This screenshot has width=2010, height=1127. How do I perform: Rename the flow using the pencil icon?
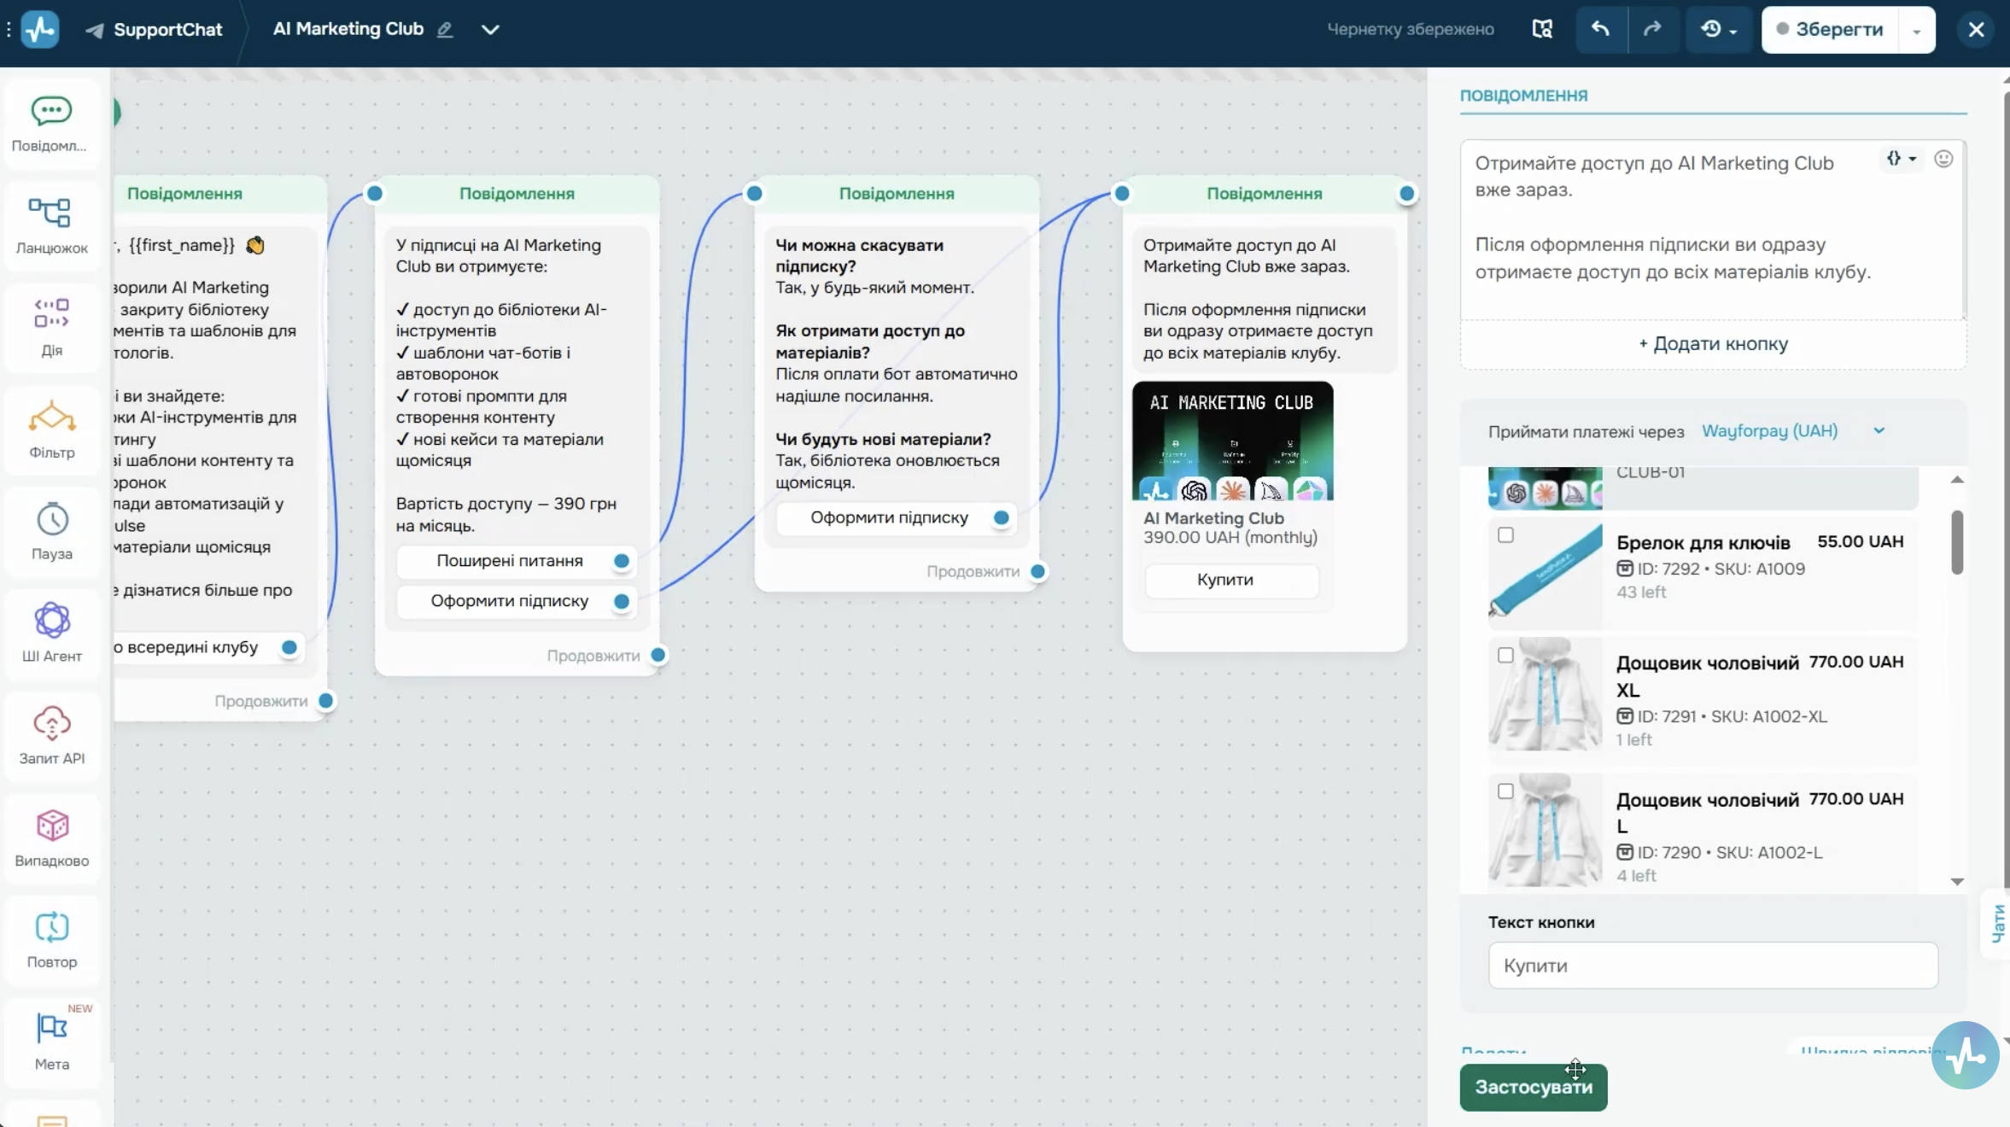click(445, 29)
